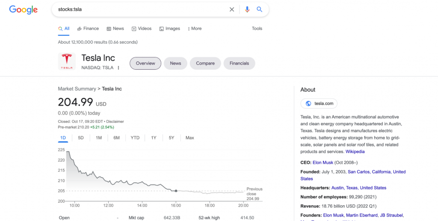Switch to the Finance tab

pyautogui.click(x=88, y=29)
